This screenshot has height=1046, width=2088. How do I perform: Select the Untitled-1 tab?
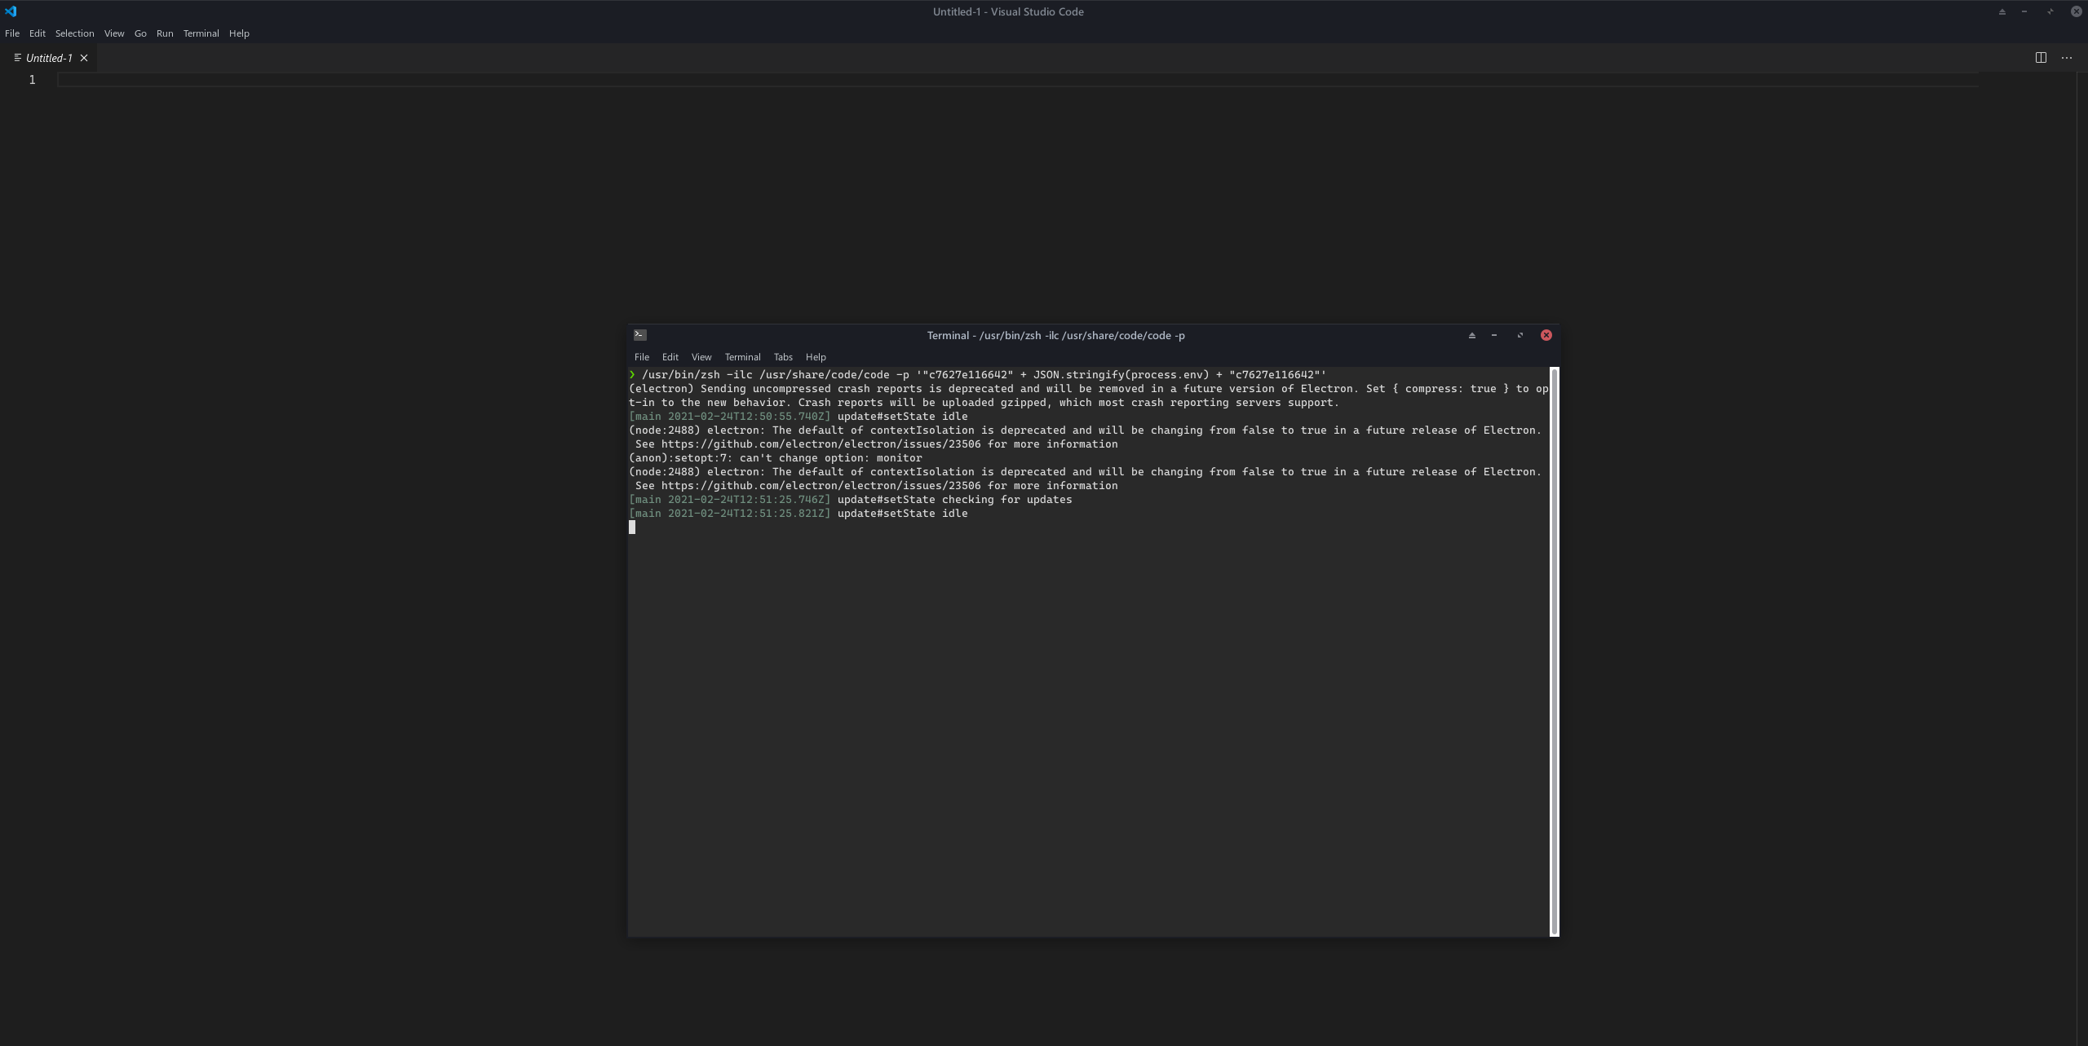coord(47,58)
